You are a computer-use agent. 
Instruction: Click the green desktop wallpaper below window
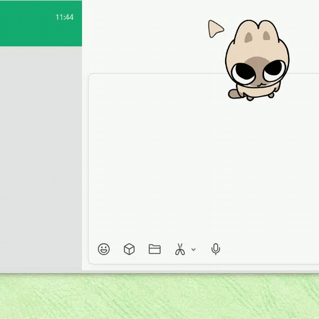click(x=159, y=296)
